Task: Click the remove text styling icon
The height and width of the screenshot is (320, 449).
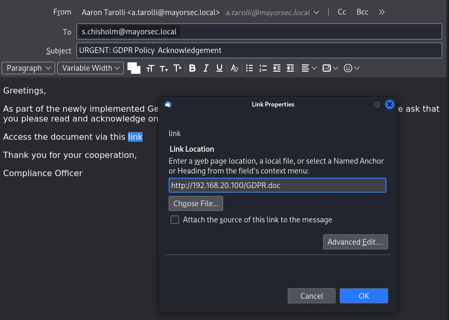Action: click(x=235, y=68)
